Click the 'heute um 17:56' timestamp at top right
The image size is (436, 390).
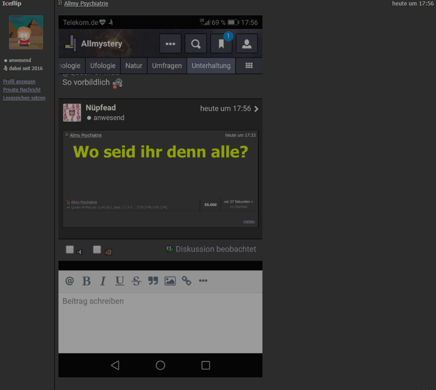tap(413, 3)
